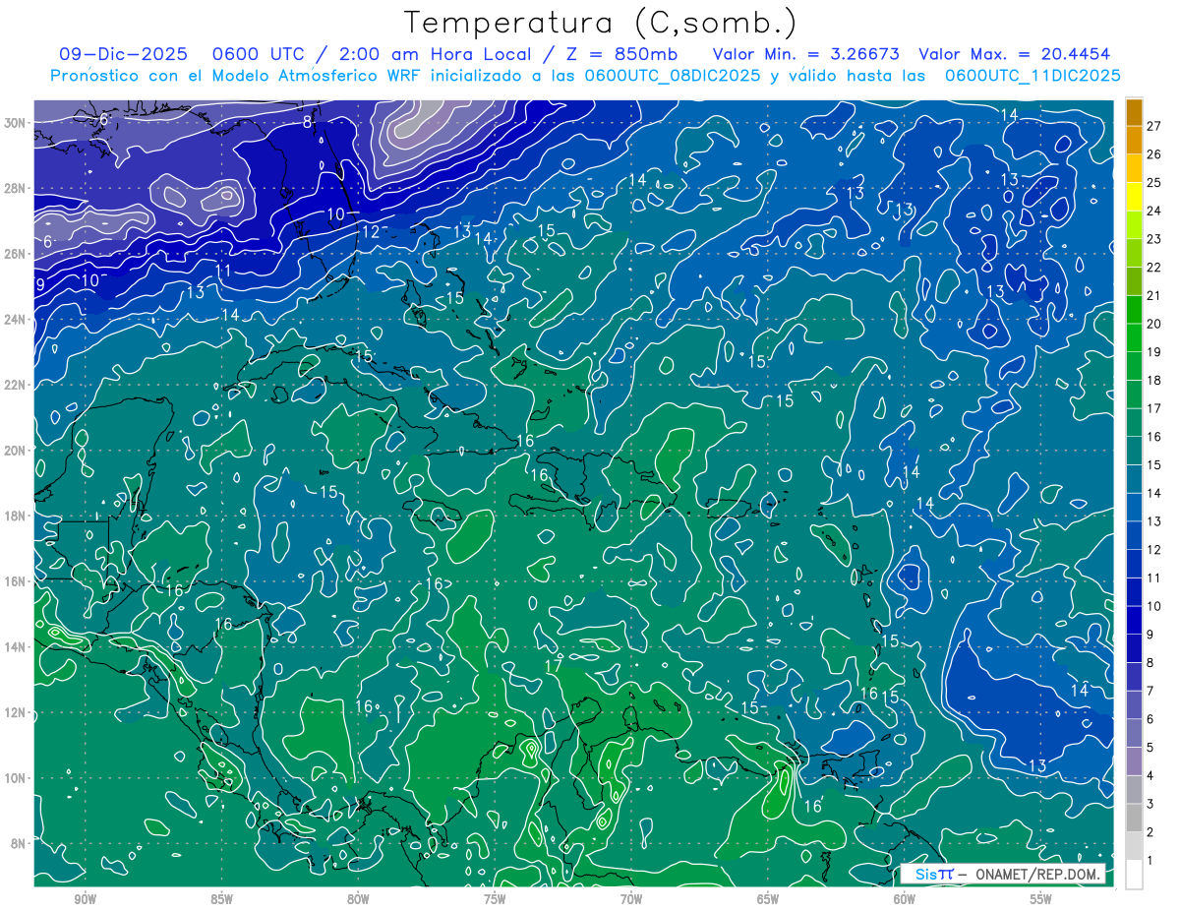
Task: Click the '16N' latitude axis label
Action: [x=17, y=581]
